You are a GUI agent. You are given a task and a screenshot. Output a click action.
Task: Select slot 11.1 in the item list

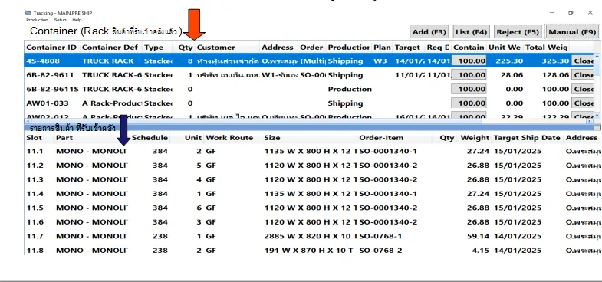click(x=313, y=152)
